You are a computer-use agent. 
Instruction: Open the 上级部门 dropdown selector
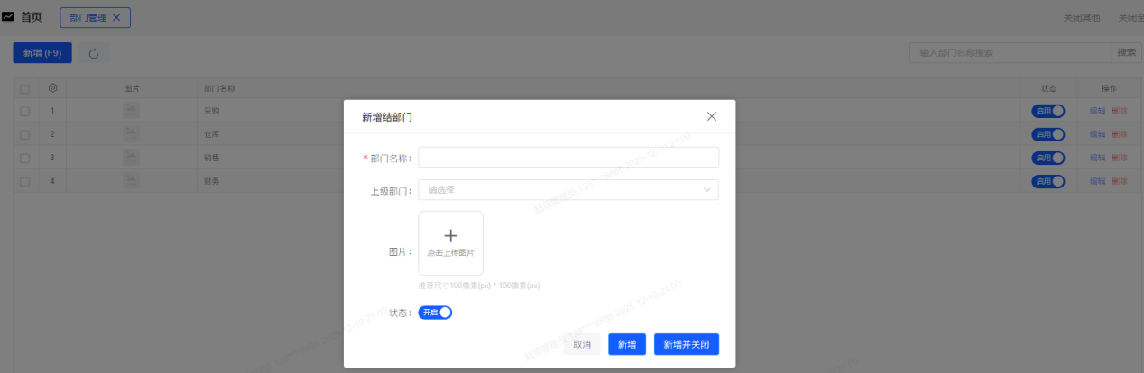(x=559, y=190)
